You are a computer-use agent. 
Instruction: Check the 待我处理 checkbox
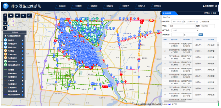(x=201, y=22)
